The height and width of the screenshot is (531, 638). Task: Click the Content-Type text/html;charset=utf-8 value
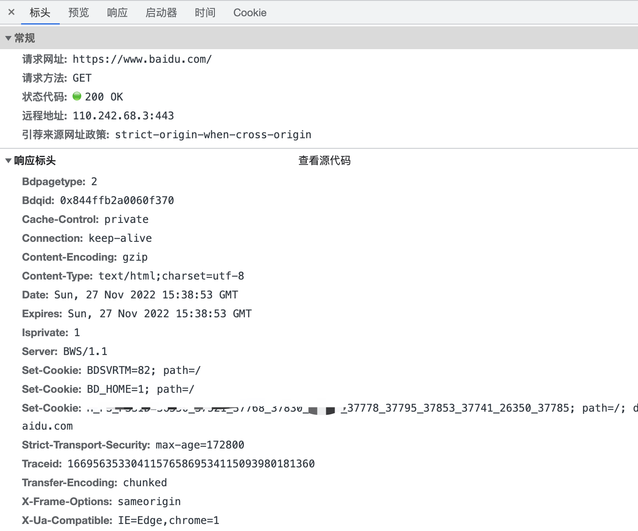coord(171,276)
